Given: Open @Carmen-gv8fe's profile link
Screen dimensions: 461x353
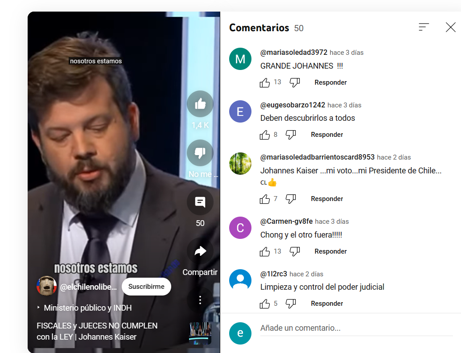Looking at the screenshot, I should pyautogui.click(x=286, y=222).
